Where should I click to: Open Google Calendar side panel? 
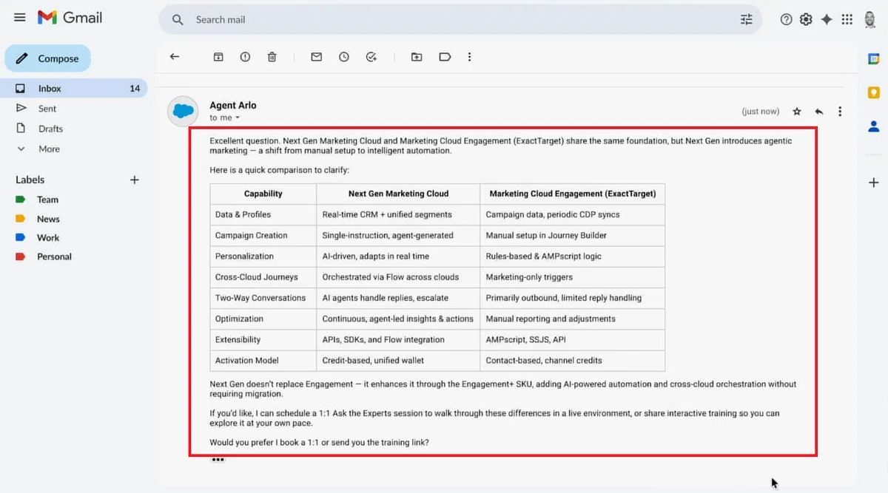click(874, 59)
